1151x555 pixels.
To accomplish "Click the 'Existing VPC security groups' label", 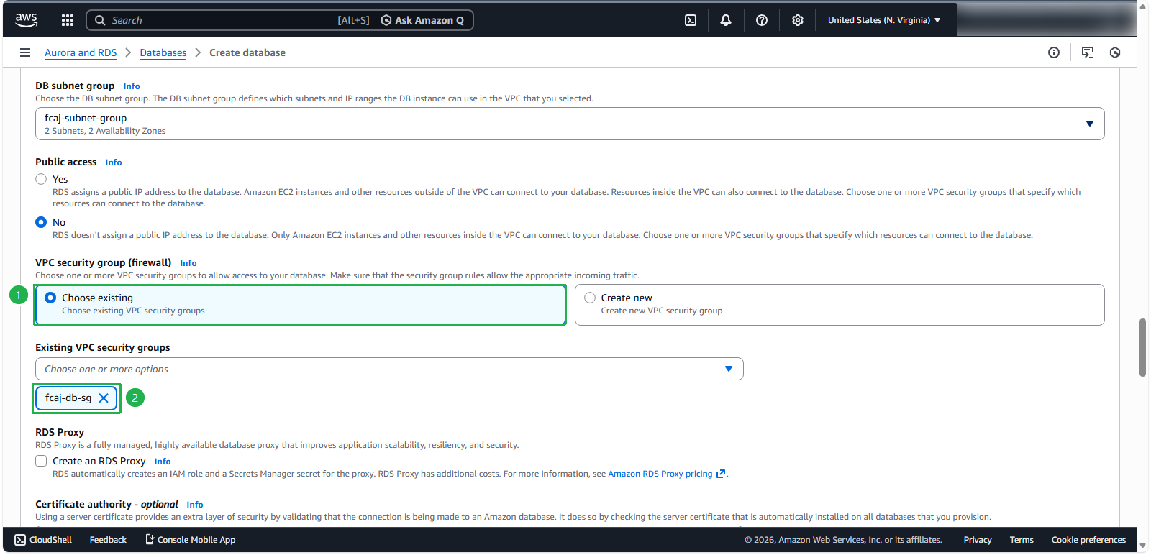I will point(103,347).
